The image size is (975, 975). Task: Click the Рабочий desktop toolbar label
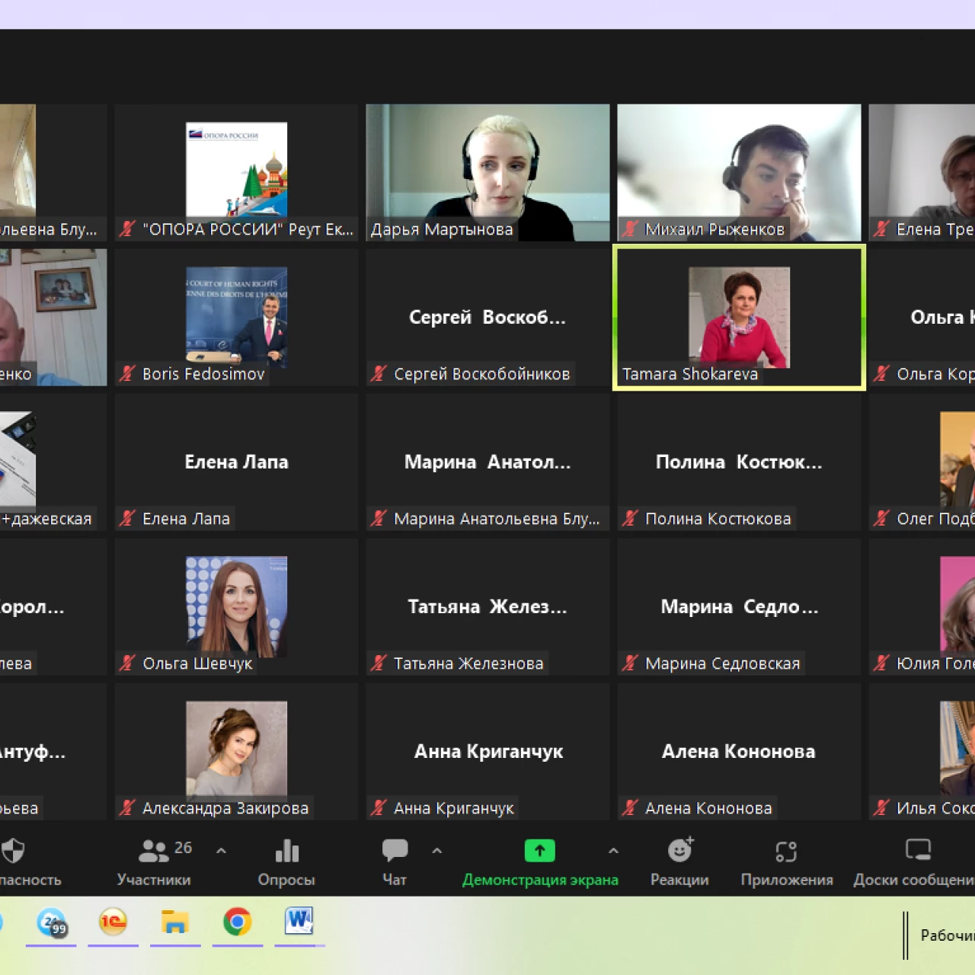pos(948,935)
